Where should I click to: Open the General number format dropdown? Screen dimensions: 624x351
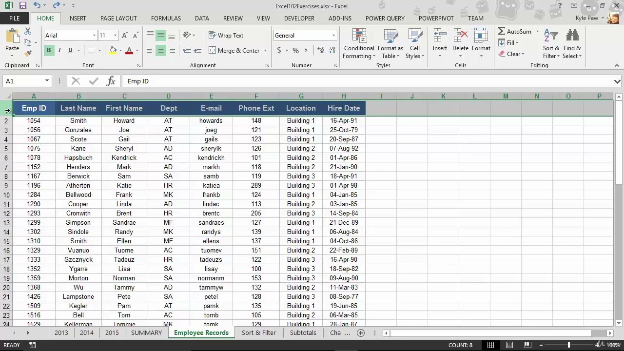pyautogui.click(x=333, y=36)
